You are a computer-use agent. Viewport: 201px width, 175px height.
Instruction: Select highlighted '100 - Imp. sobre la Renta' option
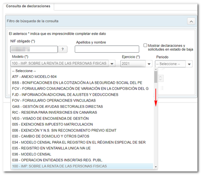pos(59,166)
